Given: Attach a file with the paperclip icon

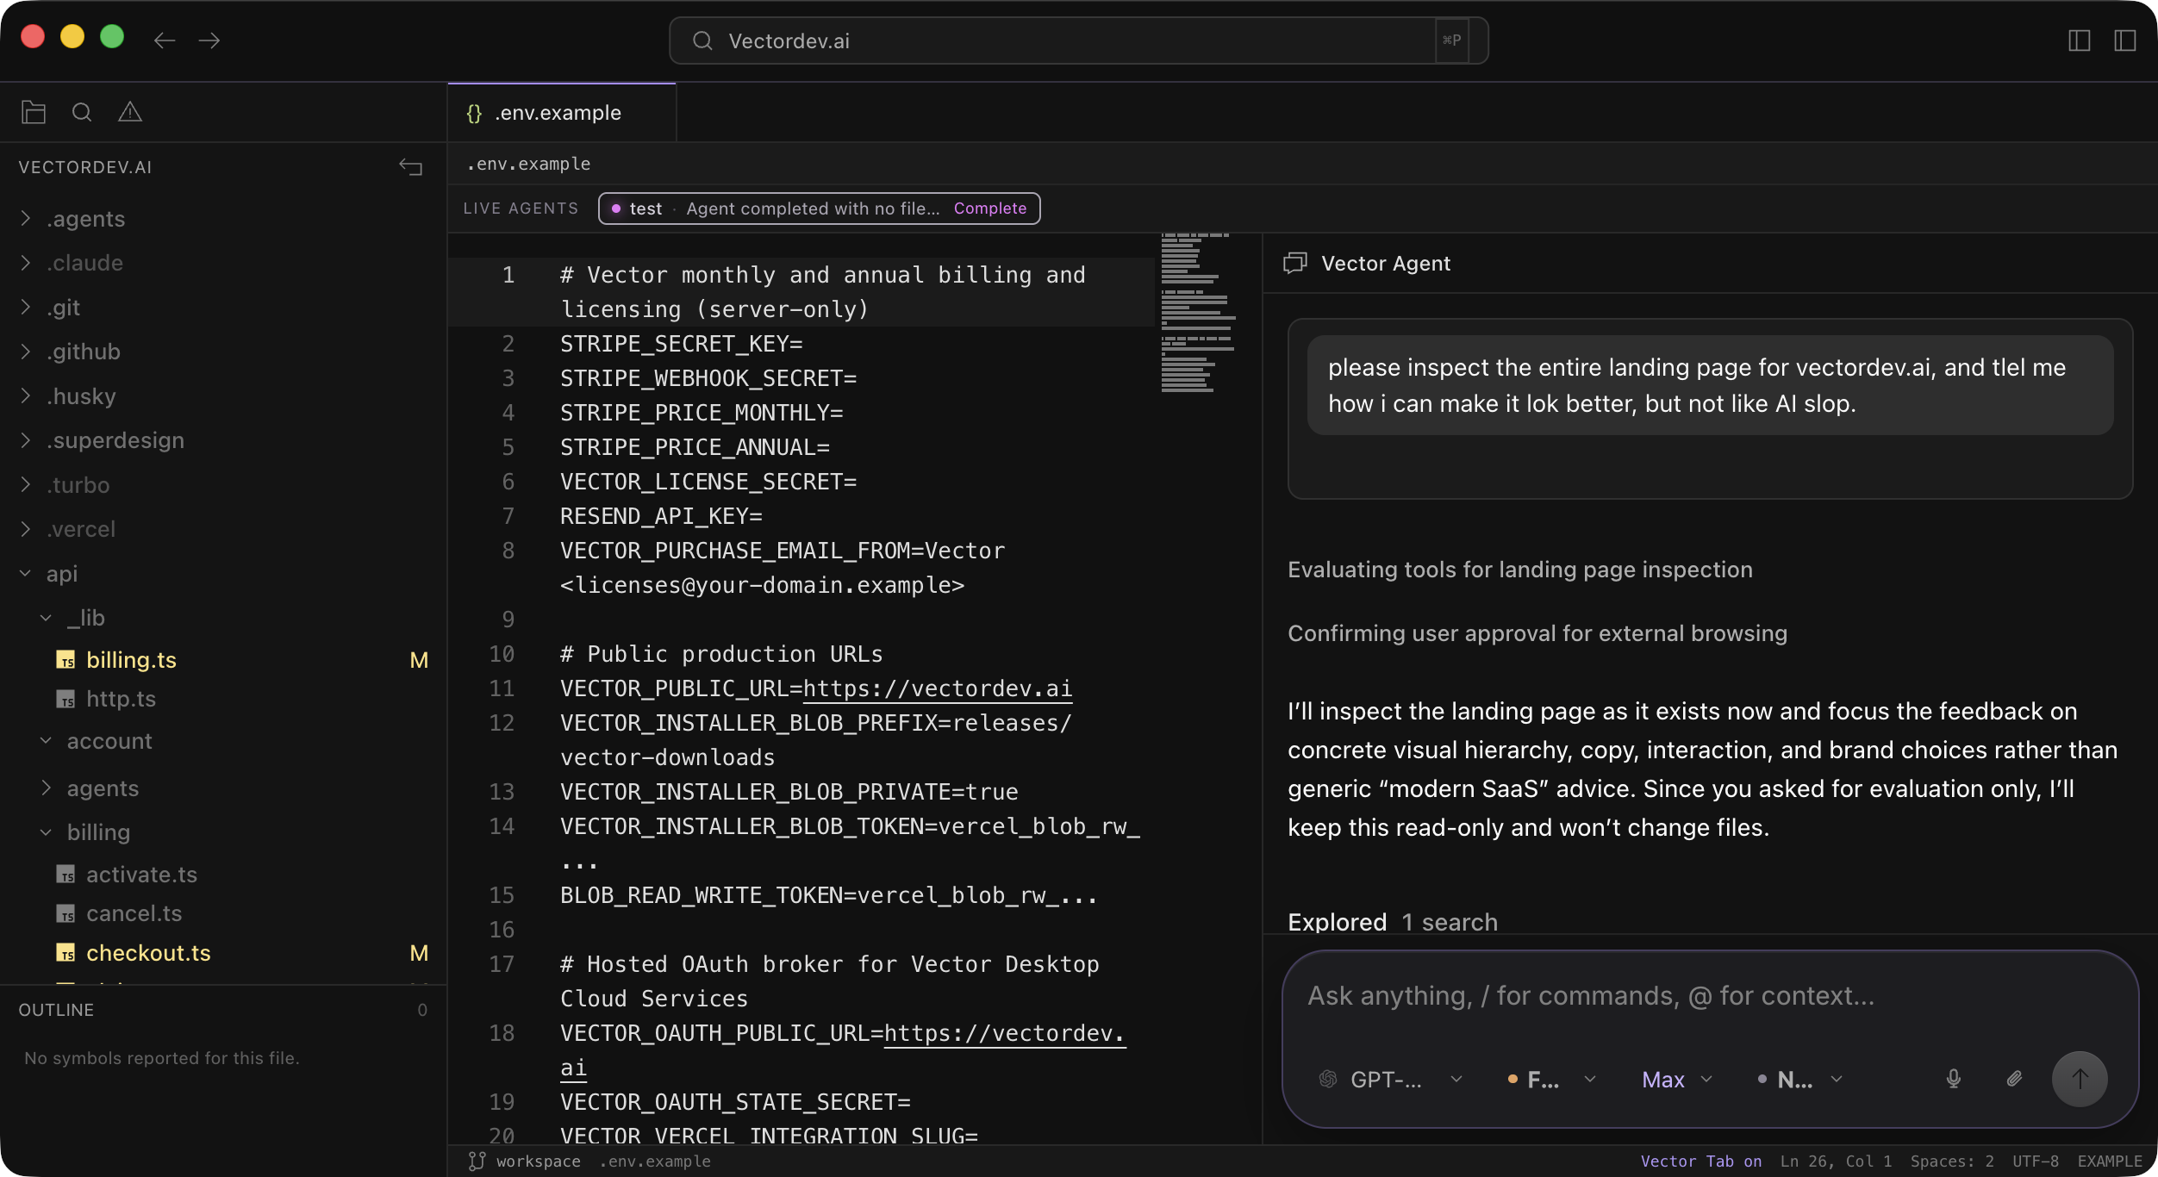Looking at the screenshot, I should tap(2014, 1079).
